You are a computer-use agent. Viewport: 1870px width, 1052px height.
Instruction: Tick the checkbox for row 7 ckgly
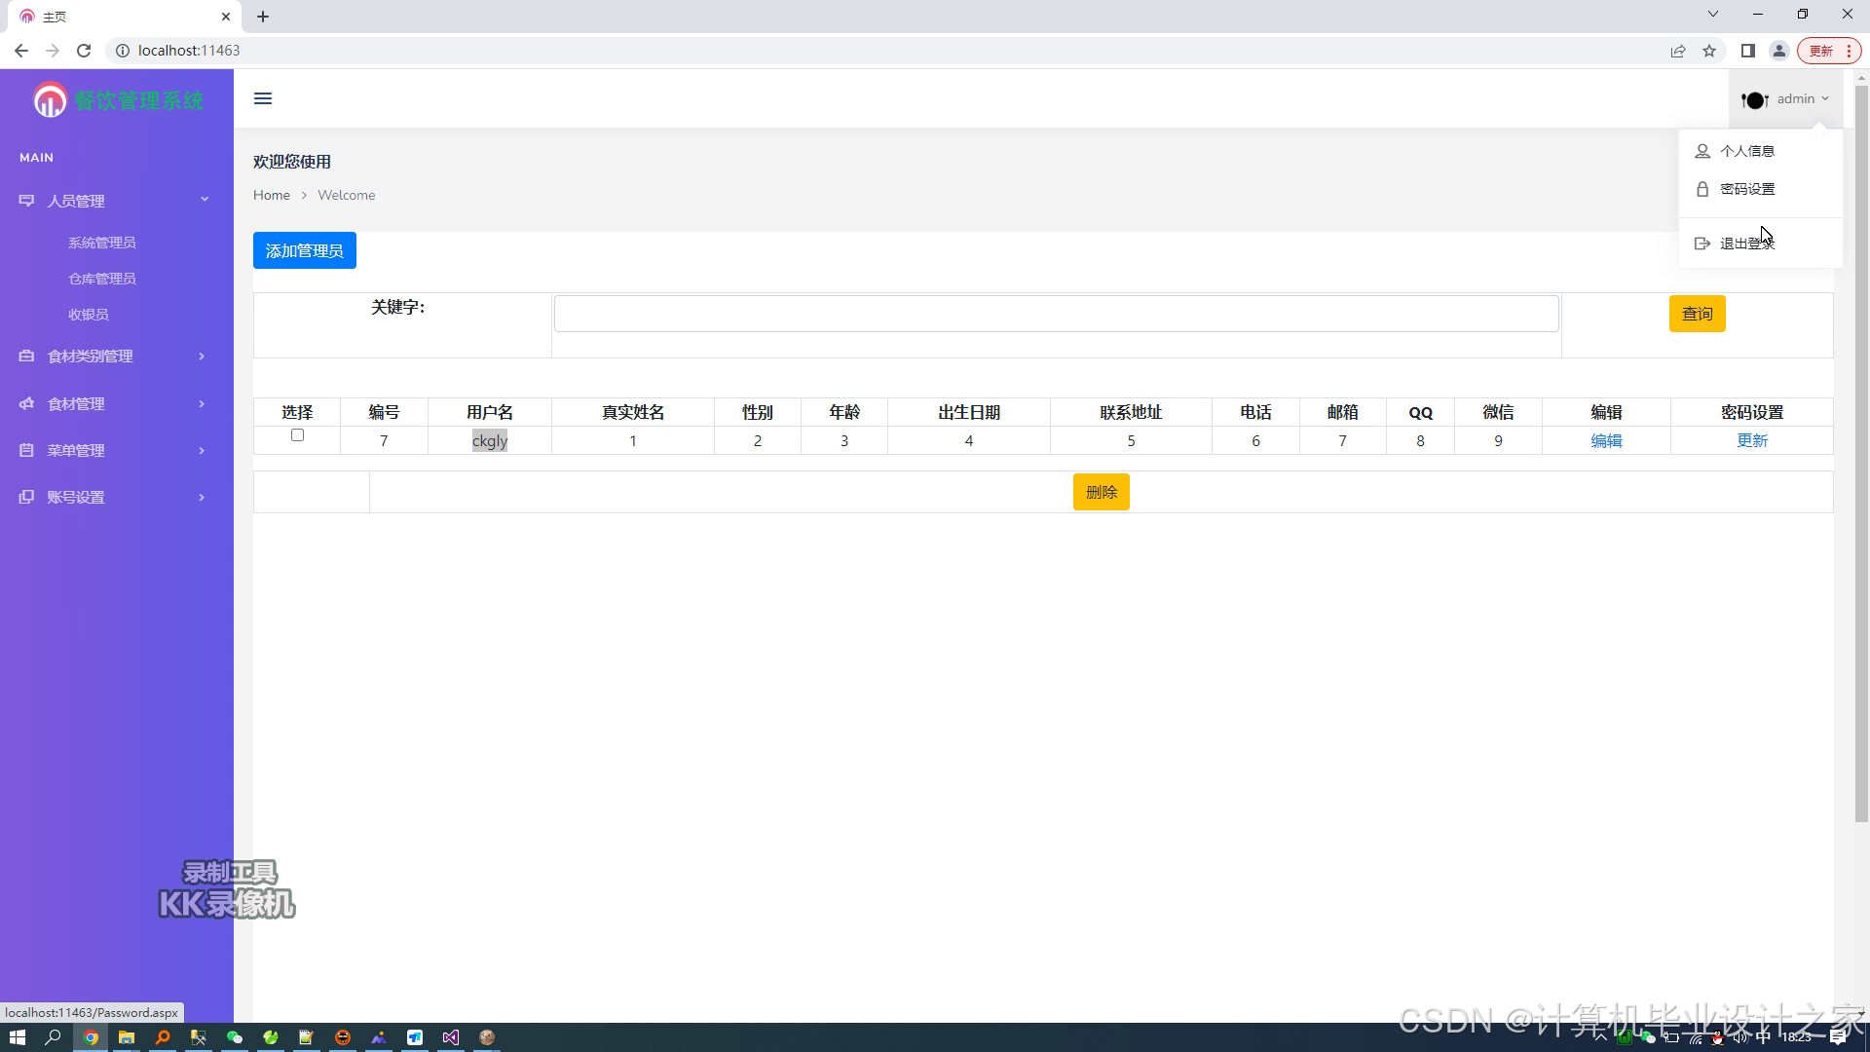[x=297, y=435]
